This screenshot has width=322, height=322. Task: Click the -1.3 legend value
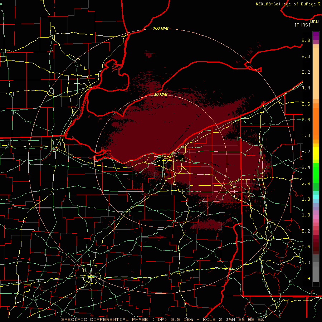click(304, 263)
